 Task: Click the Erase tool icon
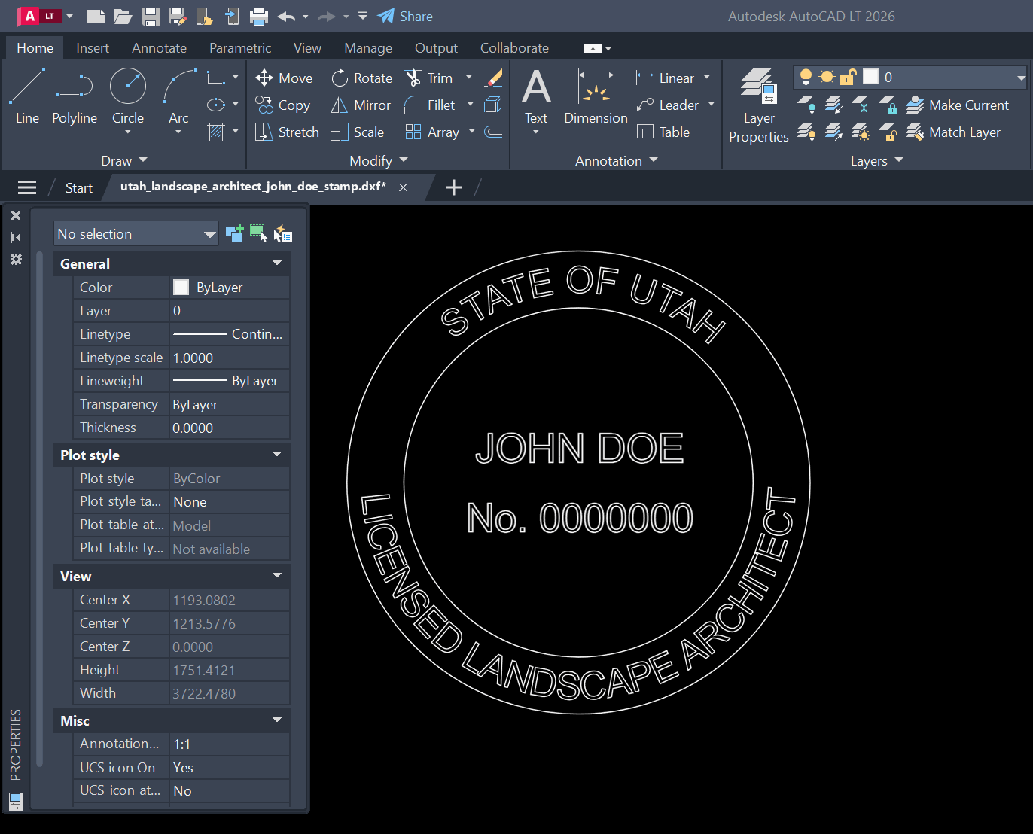tap(494, 78)
